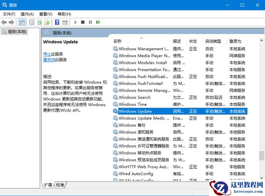Select the Windows 预览体验成员服务 service
The image size is (265, 196).
tap(180, 159)
